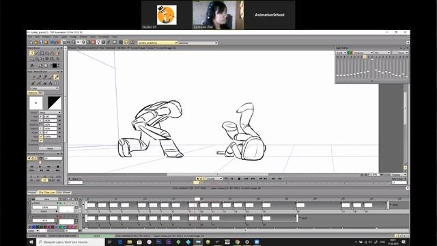Select the 12 fps preset in Remote Control

coord(51,177)
